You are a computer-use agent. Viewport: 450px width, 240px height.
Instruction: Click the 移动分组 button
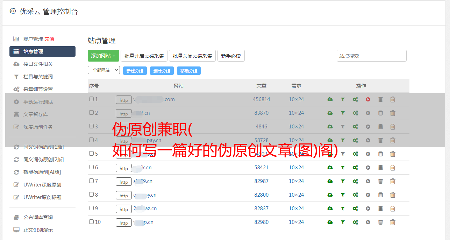tap(189, 71)
